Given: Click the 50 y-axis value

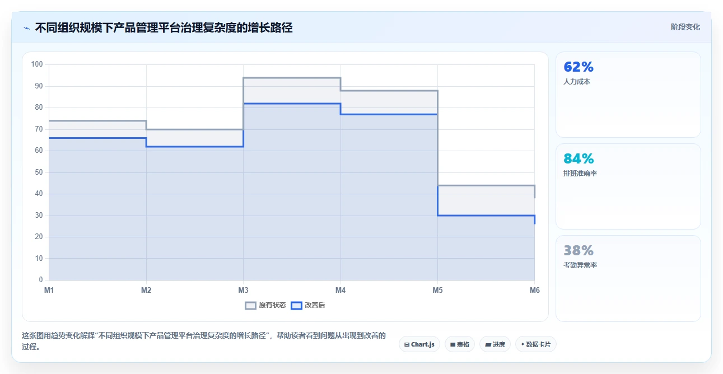Looking at the screenshot, I should 39,172.
